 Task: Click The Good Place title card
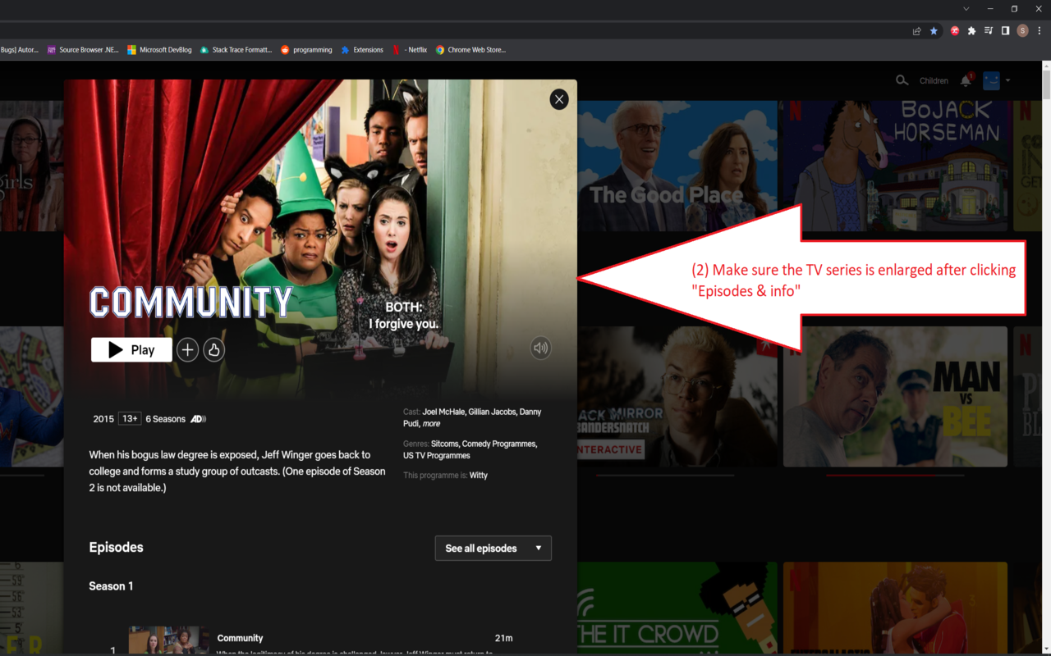(x=676, y=166)
